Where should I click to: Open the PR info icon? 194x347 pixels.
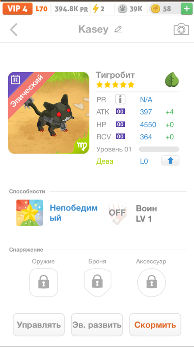click(120, 99)
